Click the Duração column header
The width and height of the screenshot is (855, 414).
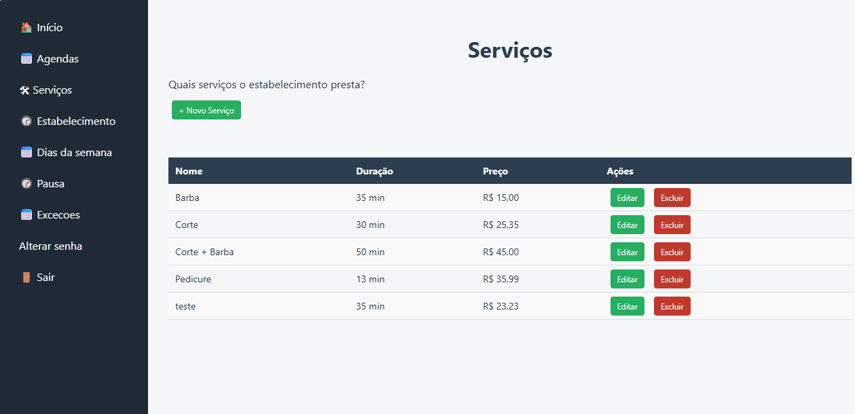[374, 171]
